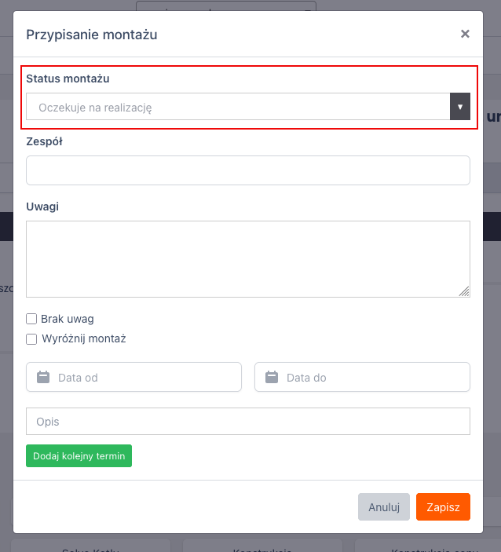Expand Status montażu using the dark arrow
Screen dimensions: 501x552
459,107
